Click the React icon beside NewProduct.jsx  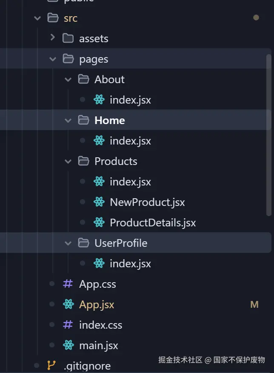click(x=99, y=202)
